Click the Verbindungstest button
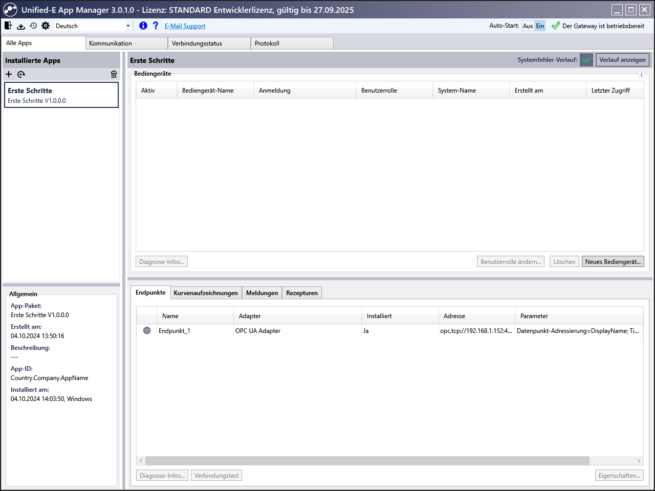Image resolution: width=655 pixels, height=491 pixels. (x=216, y=475)
